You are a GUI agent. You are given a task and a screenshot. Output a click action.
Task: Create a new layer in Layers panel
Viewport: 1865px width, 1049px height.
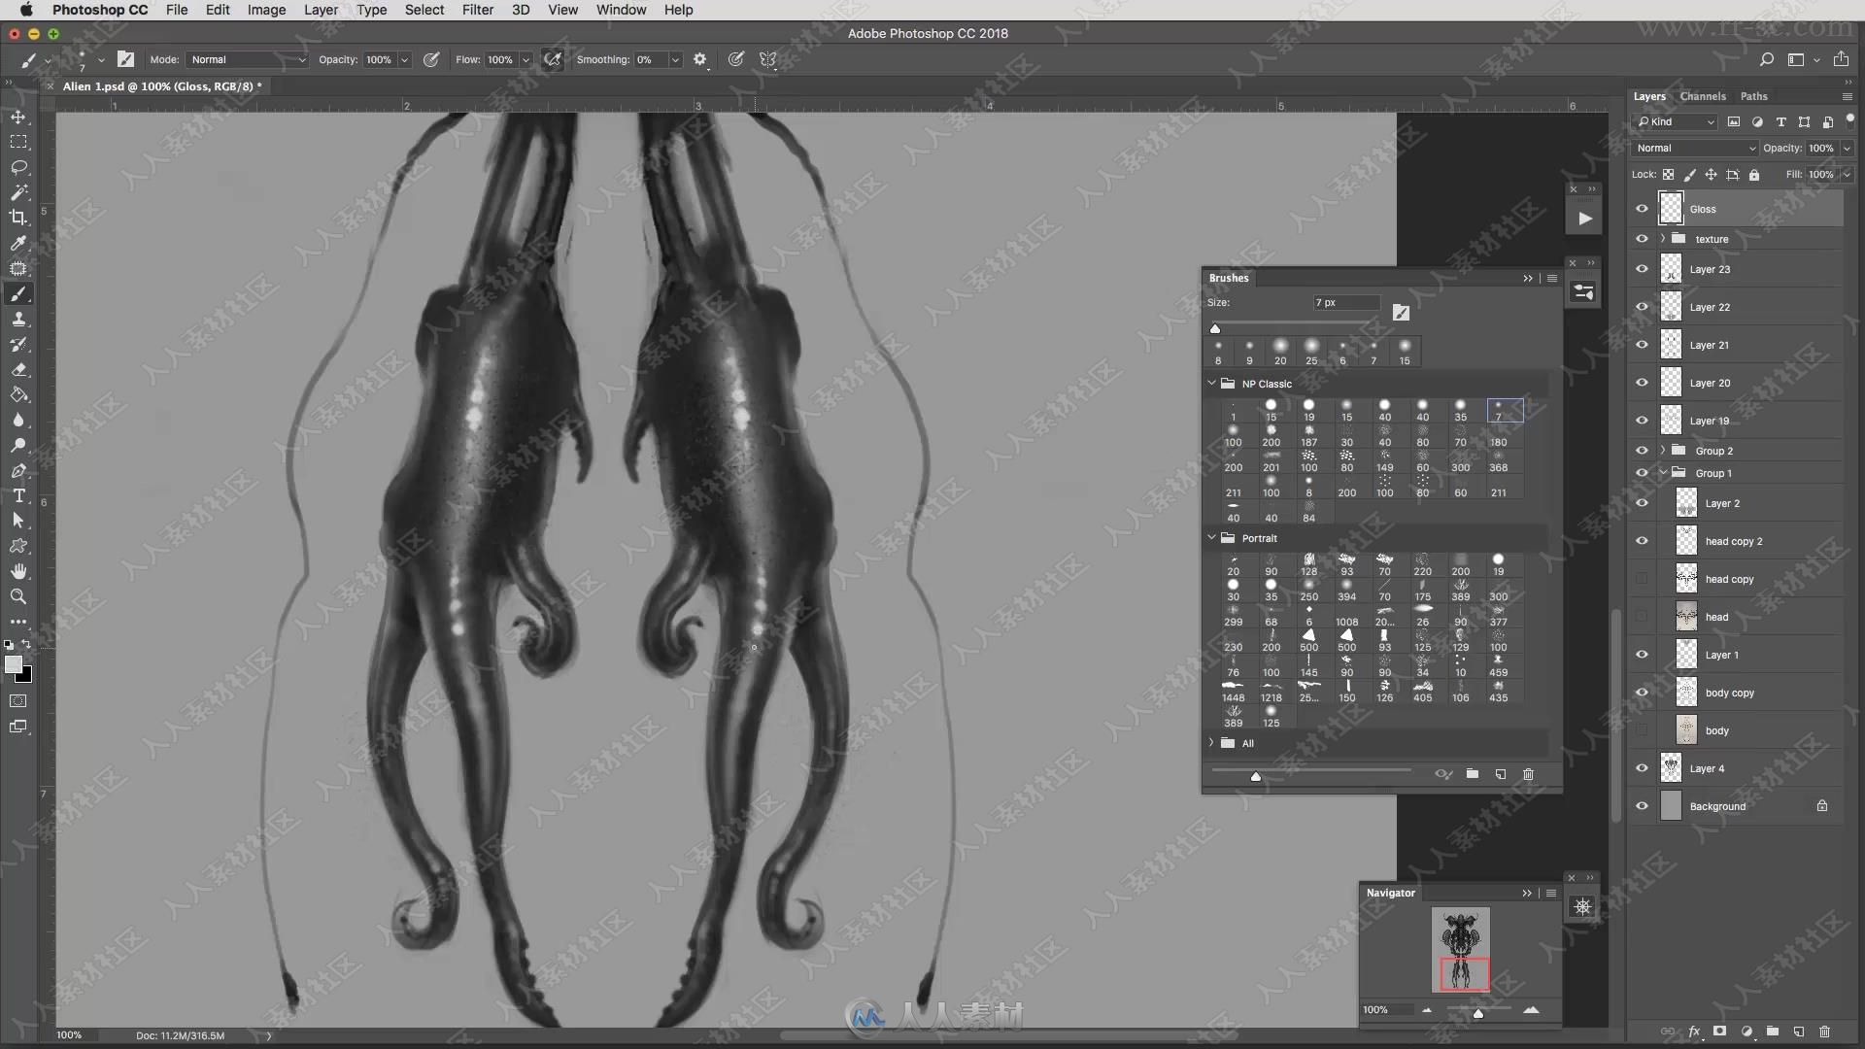(x=1799, y=1032)
